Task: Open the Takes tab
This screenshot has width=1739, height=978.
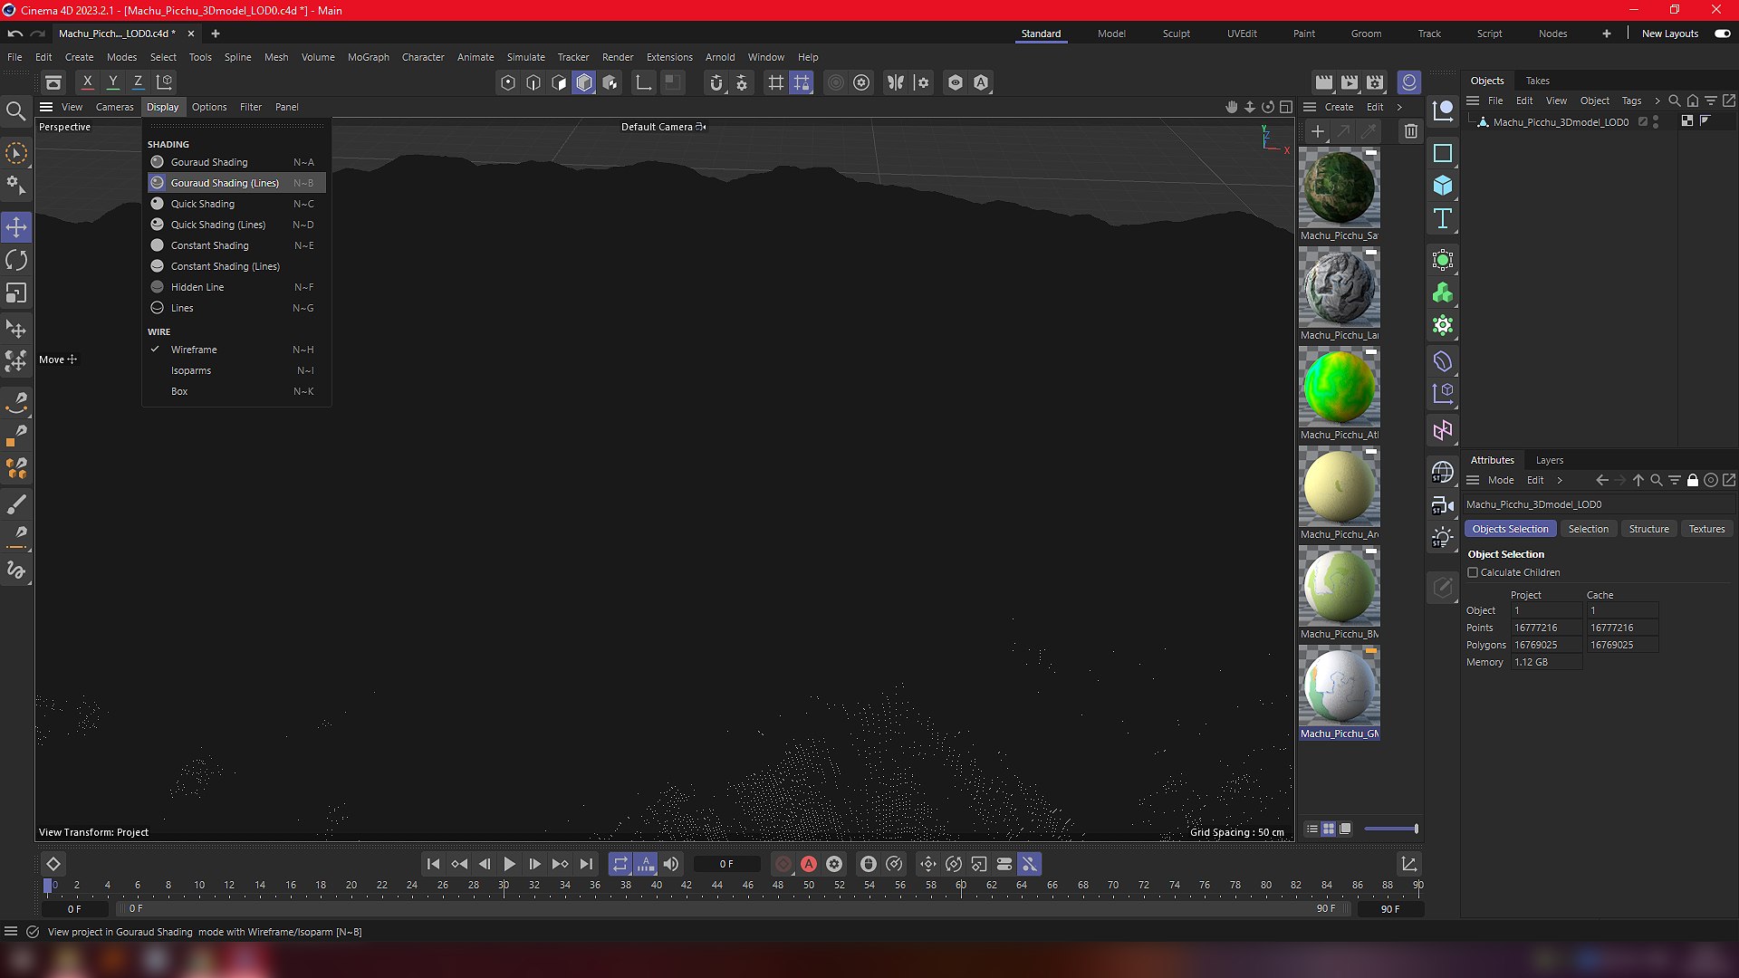Action: [1537, 81]
